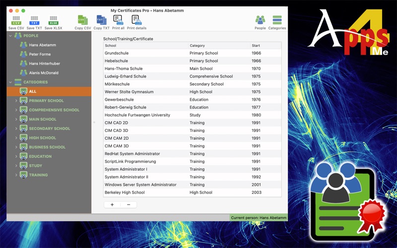This screenshot has width=397, height=248.
Task: Select the Windows Server System Administrator row
Action: [193, 185]
